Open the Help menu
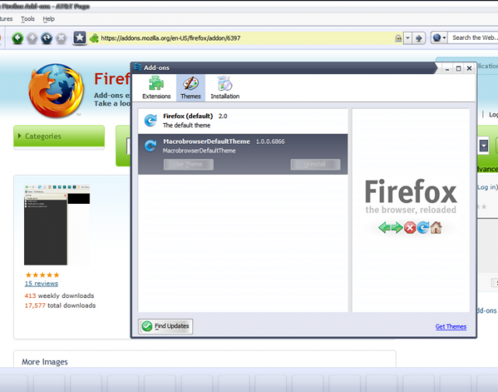 48,19
